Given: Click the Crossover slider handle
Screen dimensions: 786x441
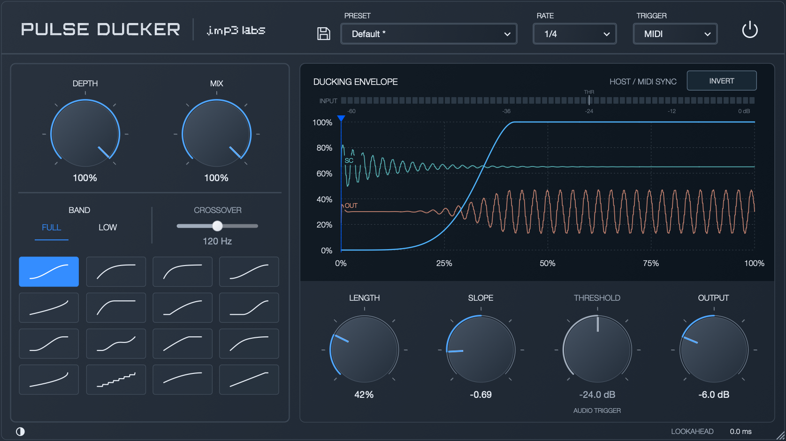Looking at the screenshot, I should (x=217, y=226).
